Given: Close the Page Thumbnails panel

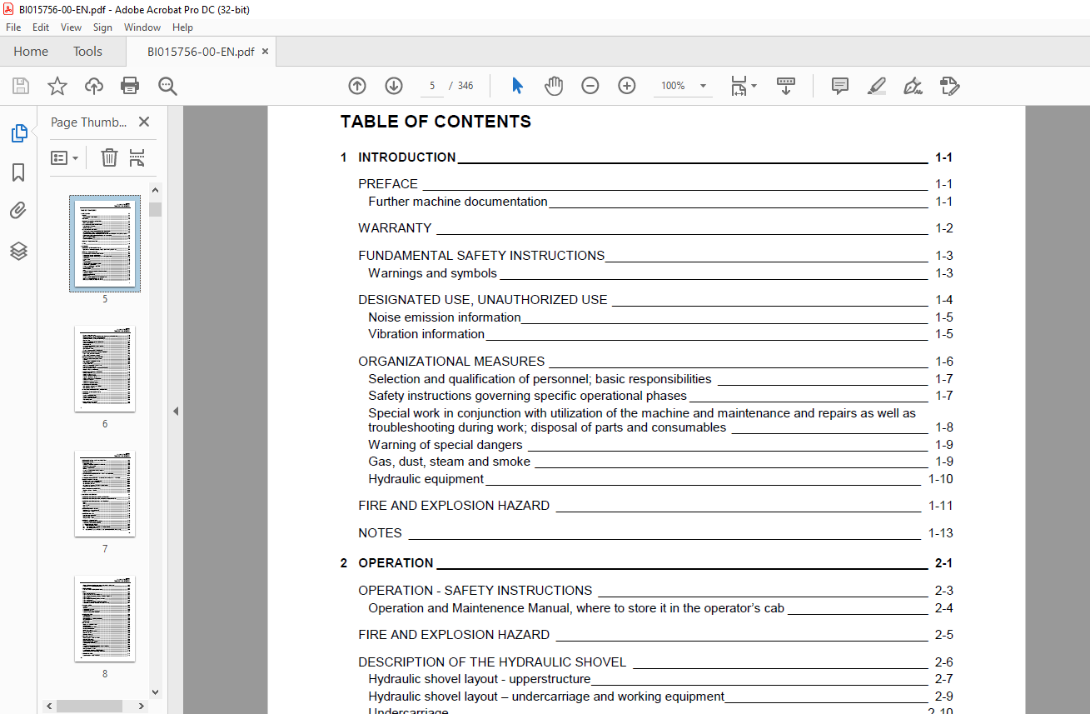Looking at the screenshot, I should [144, 122].
